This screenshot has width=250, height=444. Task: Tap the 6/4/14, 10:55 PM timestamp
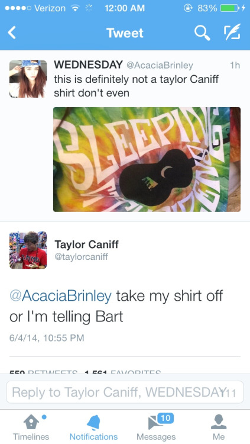(x=47, y=338)
